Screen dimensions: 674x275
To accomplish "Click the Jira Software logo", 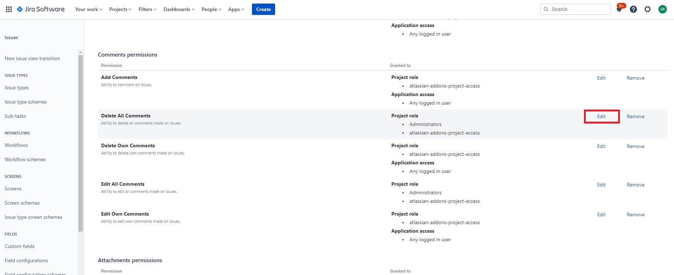I will (41, 9).
